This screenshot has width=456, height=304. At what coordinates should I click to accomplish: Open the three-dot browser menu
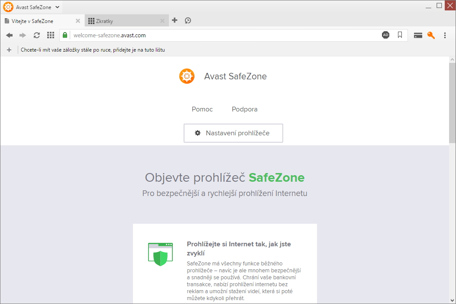point(445,36)
